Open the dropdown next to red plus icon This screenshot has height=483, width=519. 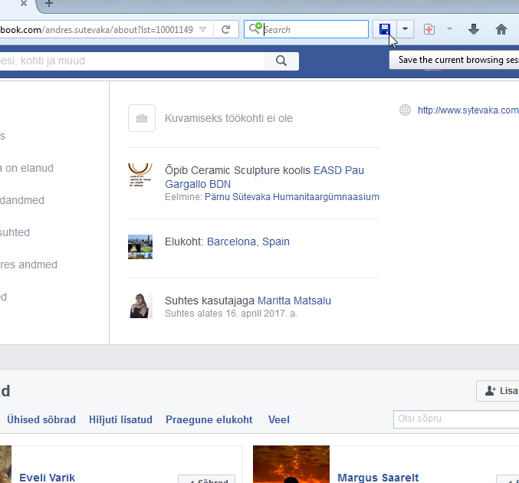tap(449, 29)
